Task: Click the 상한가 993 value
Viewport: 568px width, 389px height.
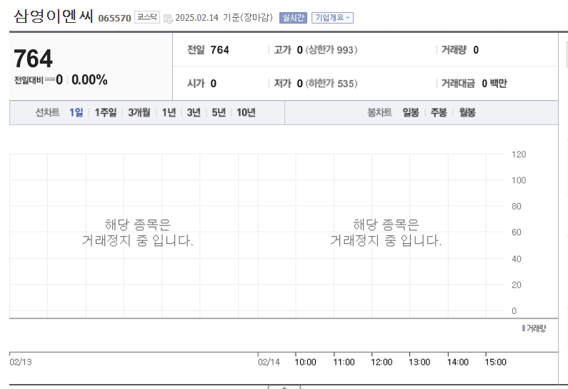Action: click(332, 49)
